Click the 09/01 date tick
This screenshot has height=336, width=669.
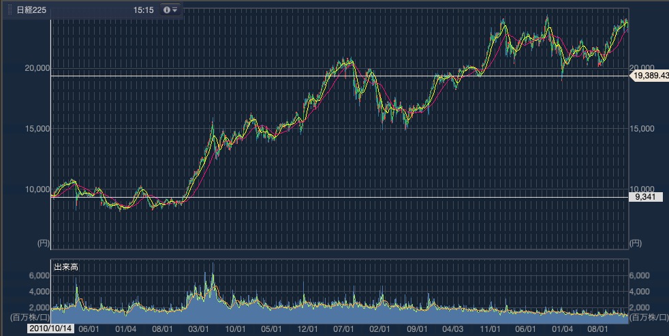tap(417, 328)
